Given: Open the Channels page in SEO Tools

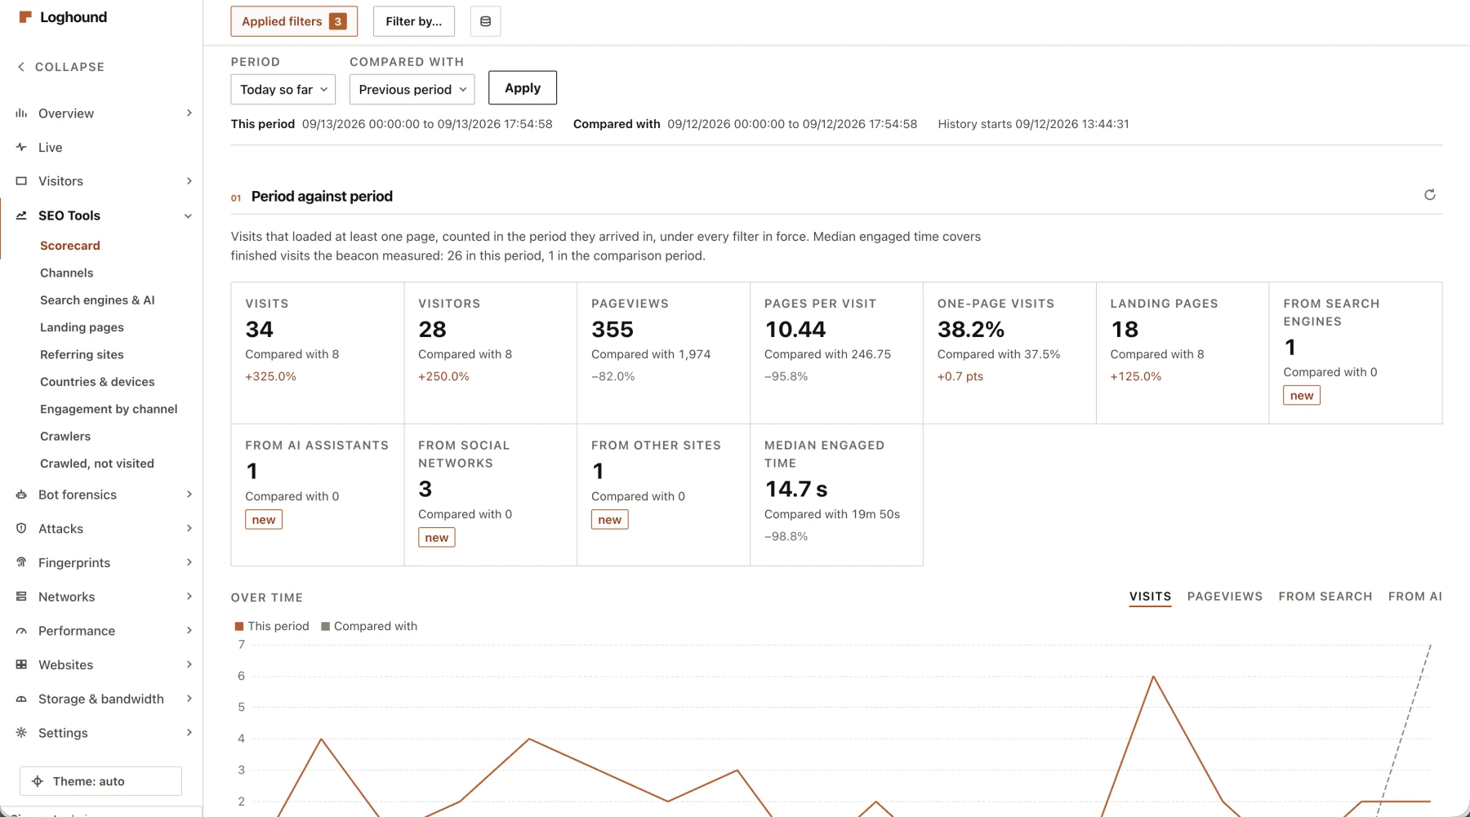Looking at the screenshot, I should click(67, 273).
